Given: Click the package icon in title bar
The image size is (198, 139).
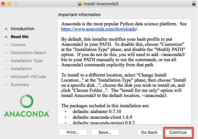Looking at the screenshot, I should (80, 4).
